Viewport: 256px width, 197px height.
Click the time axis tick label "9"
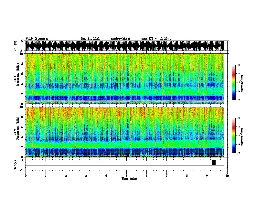pyautogui.click(x=207, y=176)
